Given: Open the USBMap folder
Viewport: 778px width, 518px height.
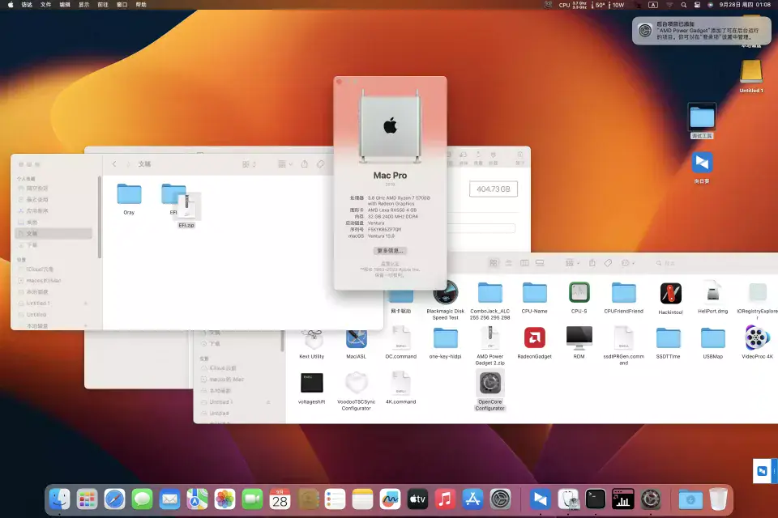Looking at the screenshot, I should click(x=713, y=338).
